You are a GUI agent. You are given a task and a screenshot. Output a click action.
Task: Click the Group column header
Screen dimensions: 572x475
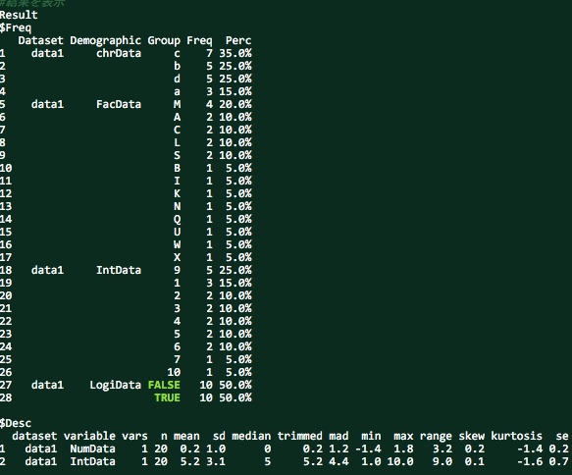164,41
